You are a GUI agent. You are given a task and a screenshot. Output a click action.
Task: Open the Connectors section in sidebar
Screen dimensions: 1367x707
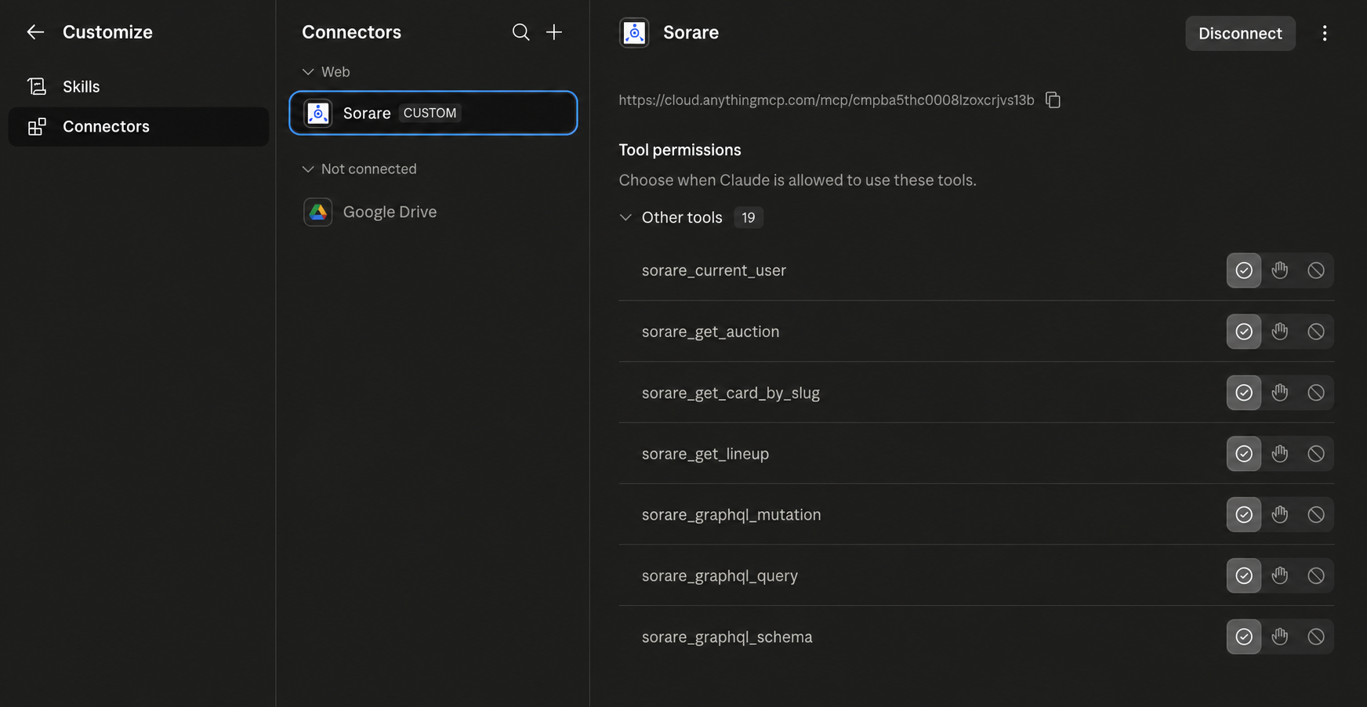click(x=139, y=127)
